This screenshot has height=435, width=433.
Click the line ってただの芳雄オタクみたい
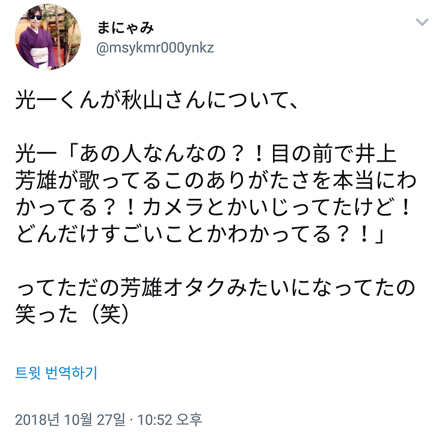point(215,288)
